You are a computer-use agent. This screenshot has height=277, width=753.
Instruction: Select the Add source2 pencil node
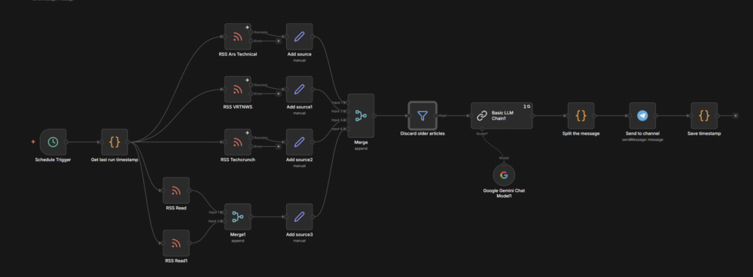pyautogui.click(x=299, y=142)
